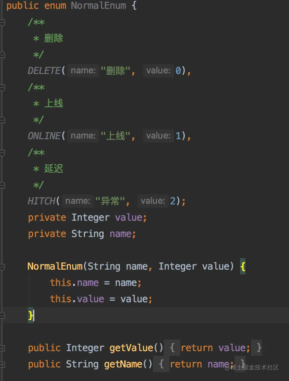Click fold end marker at the constructor's closing brace
This screenshot has height=381, width=289.
(2, 316)
